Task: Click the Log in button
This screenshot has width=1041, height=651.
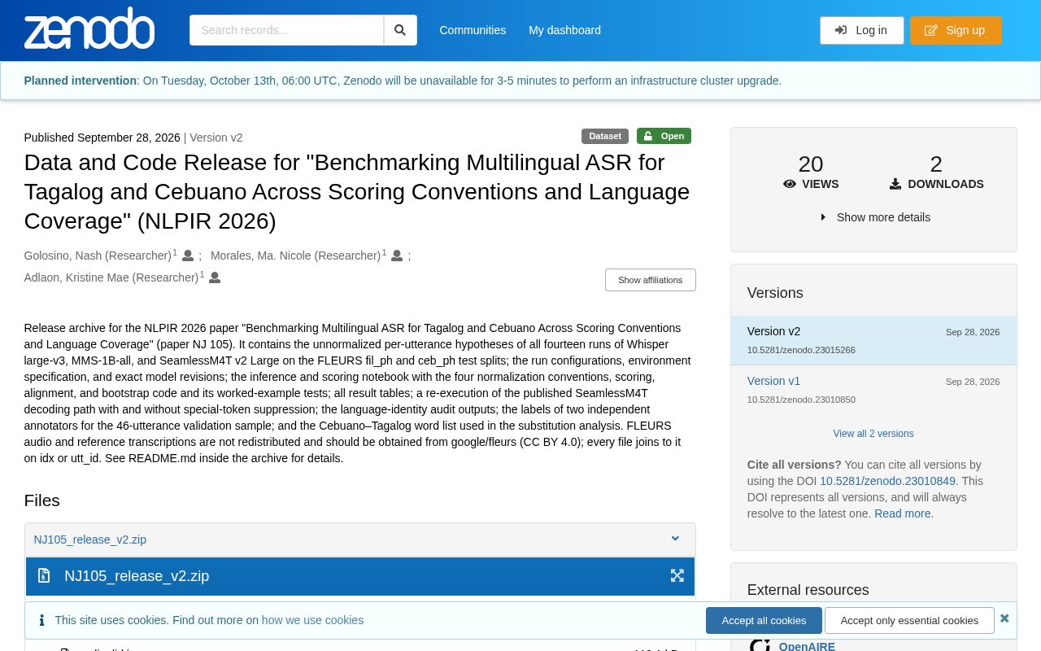Action: point(861,30)
